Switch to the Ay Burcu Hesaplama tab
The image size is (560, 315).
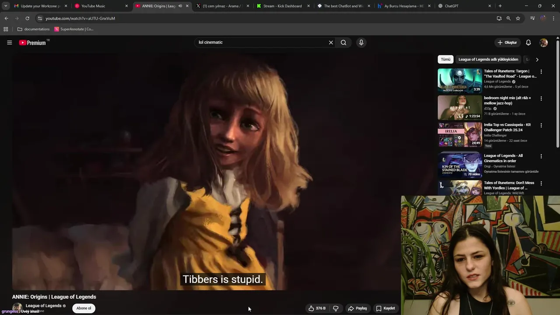(403, 6)
